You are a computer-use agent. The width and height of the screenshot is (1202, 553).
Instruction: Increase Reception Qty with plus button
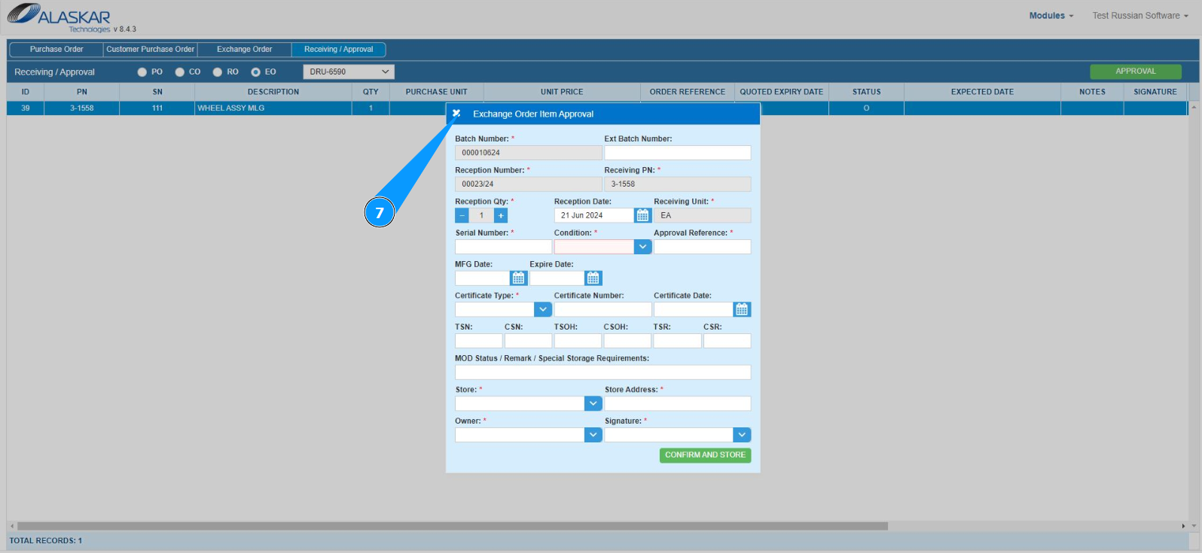coord(501,215)
